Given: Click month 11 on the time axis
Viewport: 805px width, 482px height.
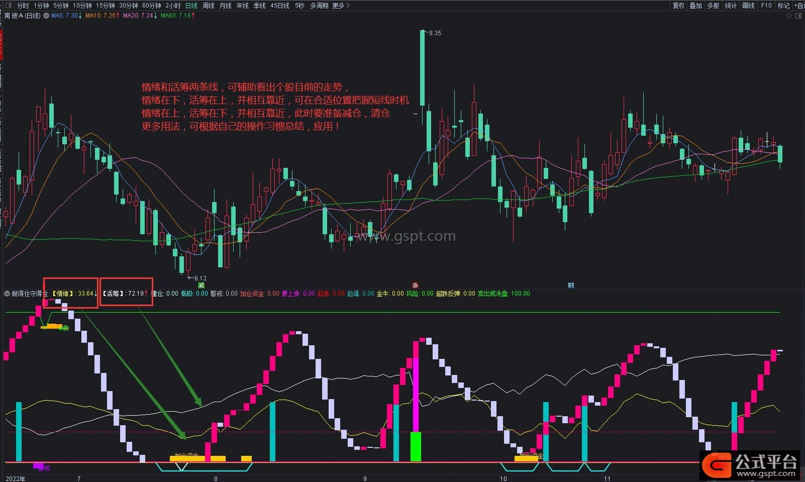Looking at the screenshot, I should [x=607, y=478].
